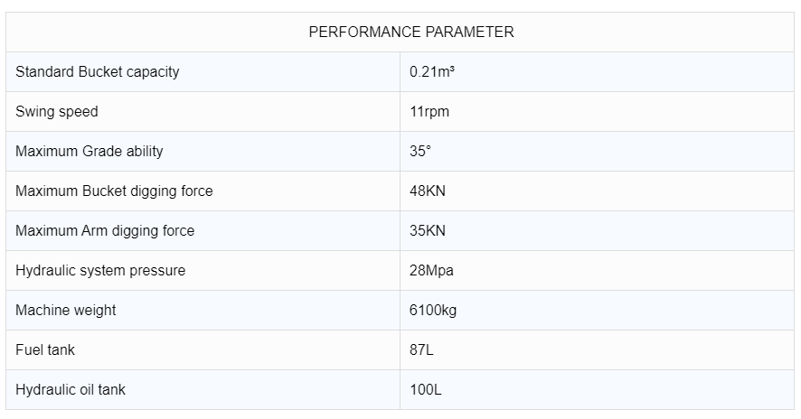Select the Hydraulic system pressure label

pos(100,270)
